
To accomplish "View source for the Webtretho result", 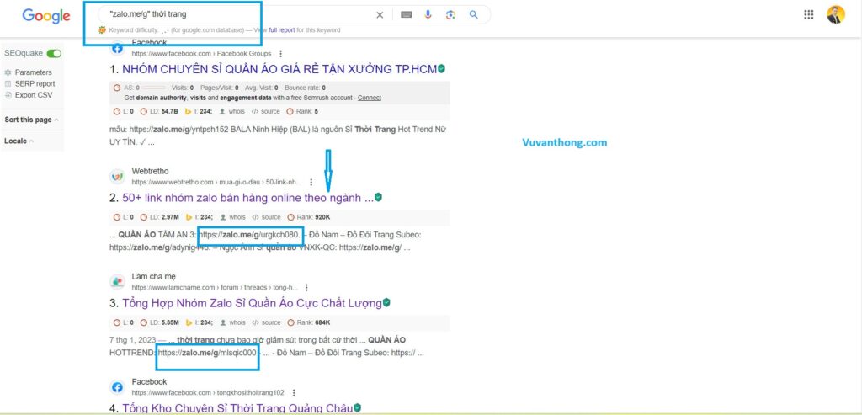I will 266,217.
